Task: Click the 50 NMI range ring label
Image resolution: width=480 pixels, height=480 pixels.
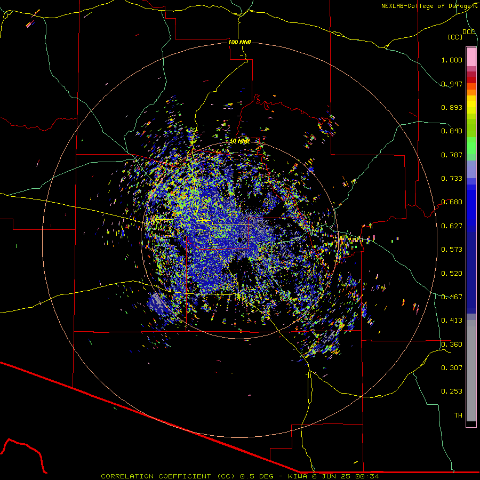Action: pos(239,141)
